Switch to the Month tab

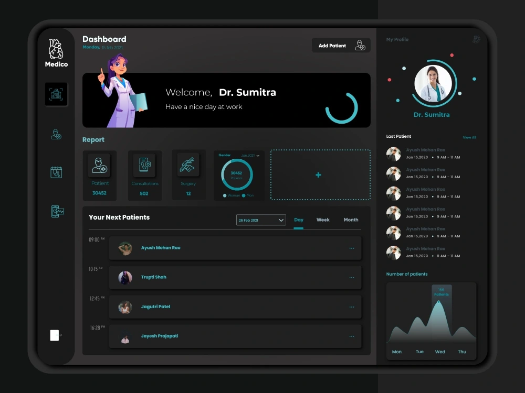coord(351,220)
